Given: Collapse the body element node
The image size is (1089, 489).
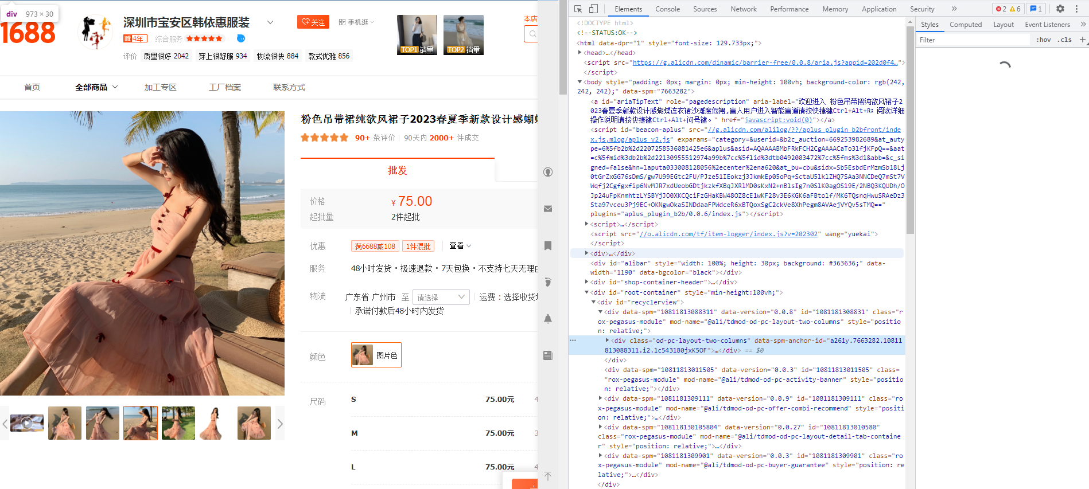Looking at the screenshot, I should coord(579,82).
